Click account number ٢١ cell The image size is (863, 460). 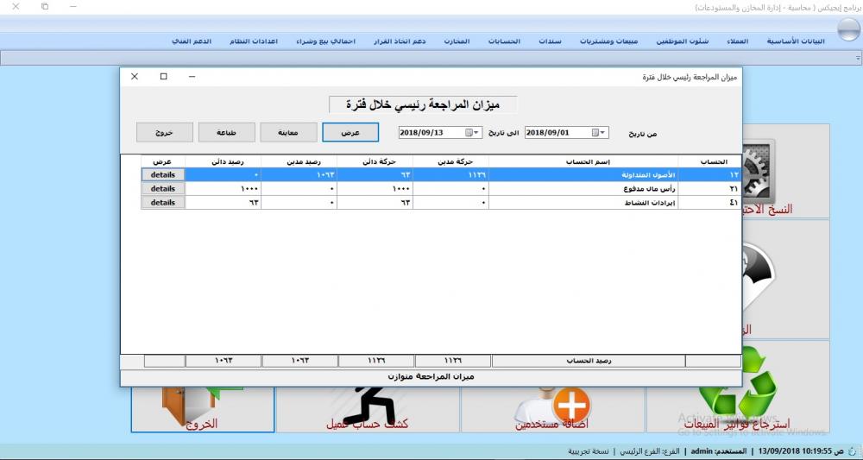click(x=709, y=188)
